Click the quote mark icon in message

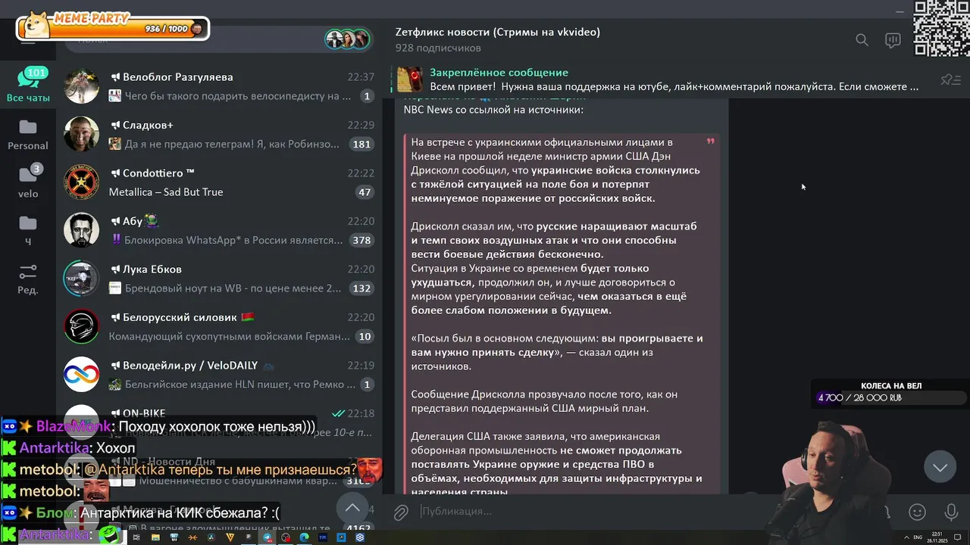click(710, 141)
